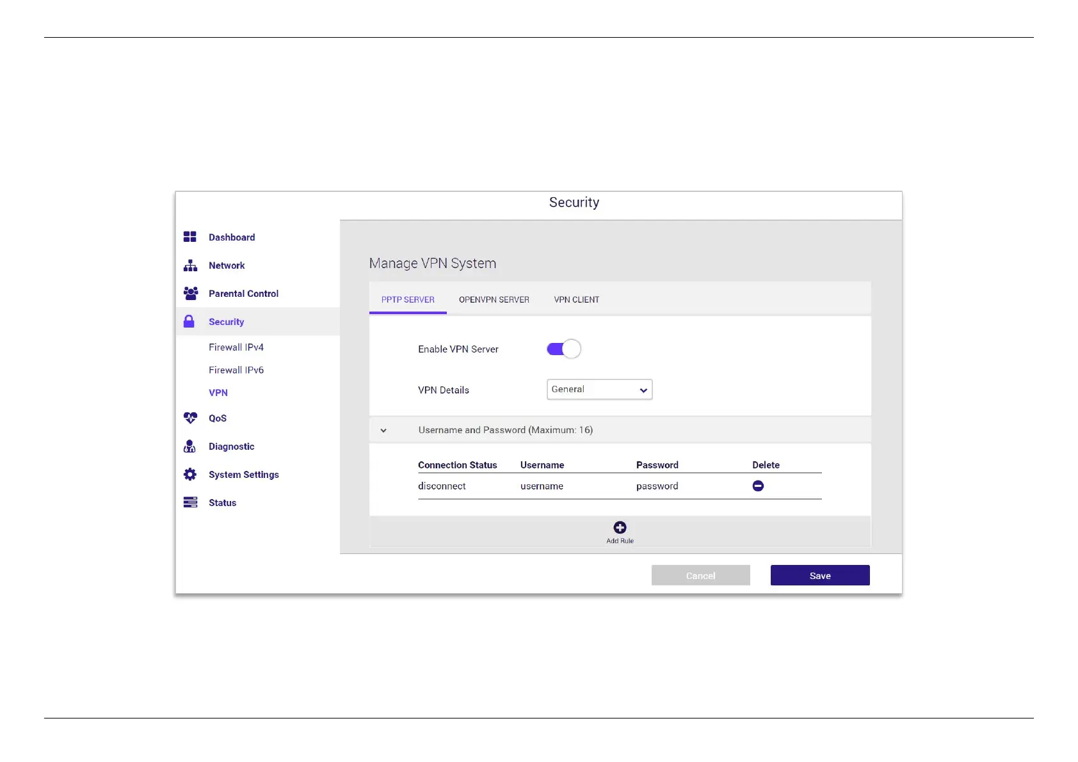Open the VPN Details General dropdown
1078x762 pixels.
point(599,389)
